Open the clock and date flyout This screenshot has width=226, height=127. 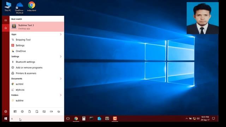pos(205,119)
